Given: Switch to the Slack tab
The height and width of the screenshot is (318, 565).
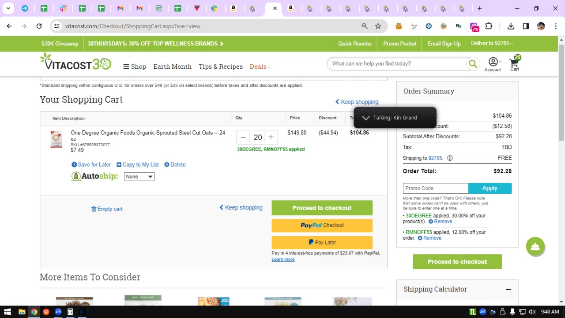Looking at the screenshot, I should tap(63, 8).
